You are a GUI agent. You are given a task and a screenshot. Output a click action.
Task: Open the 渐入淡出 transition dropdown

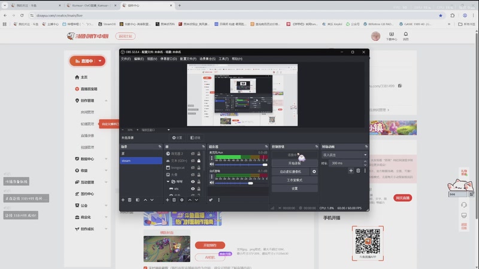pyautogui.click(x=344, y=155)
